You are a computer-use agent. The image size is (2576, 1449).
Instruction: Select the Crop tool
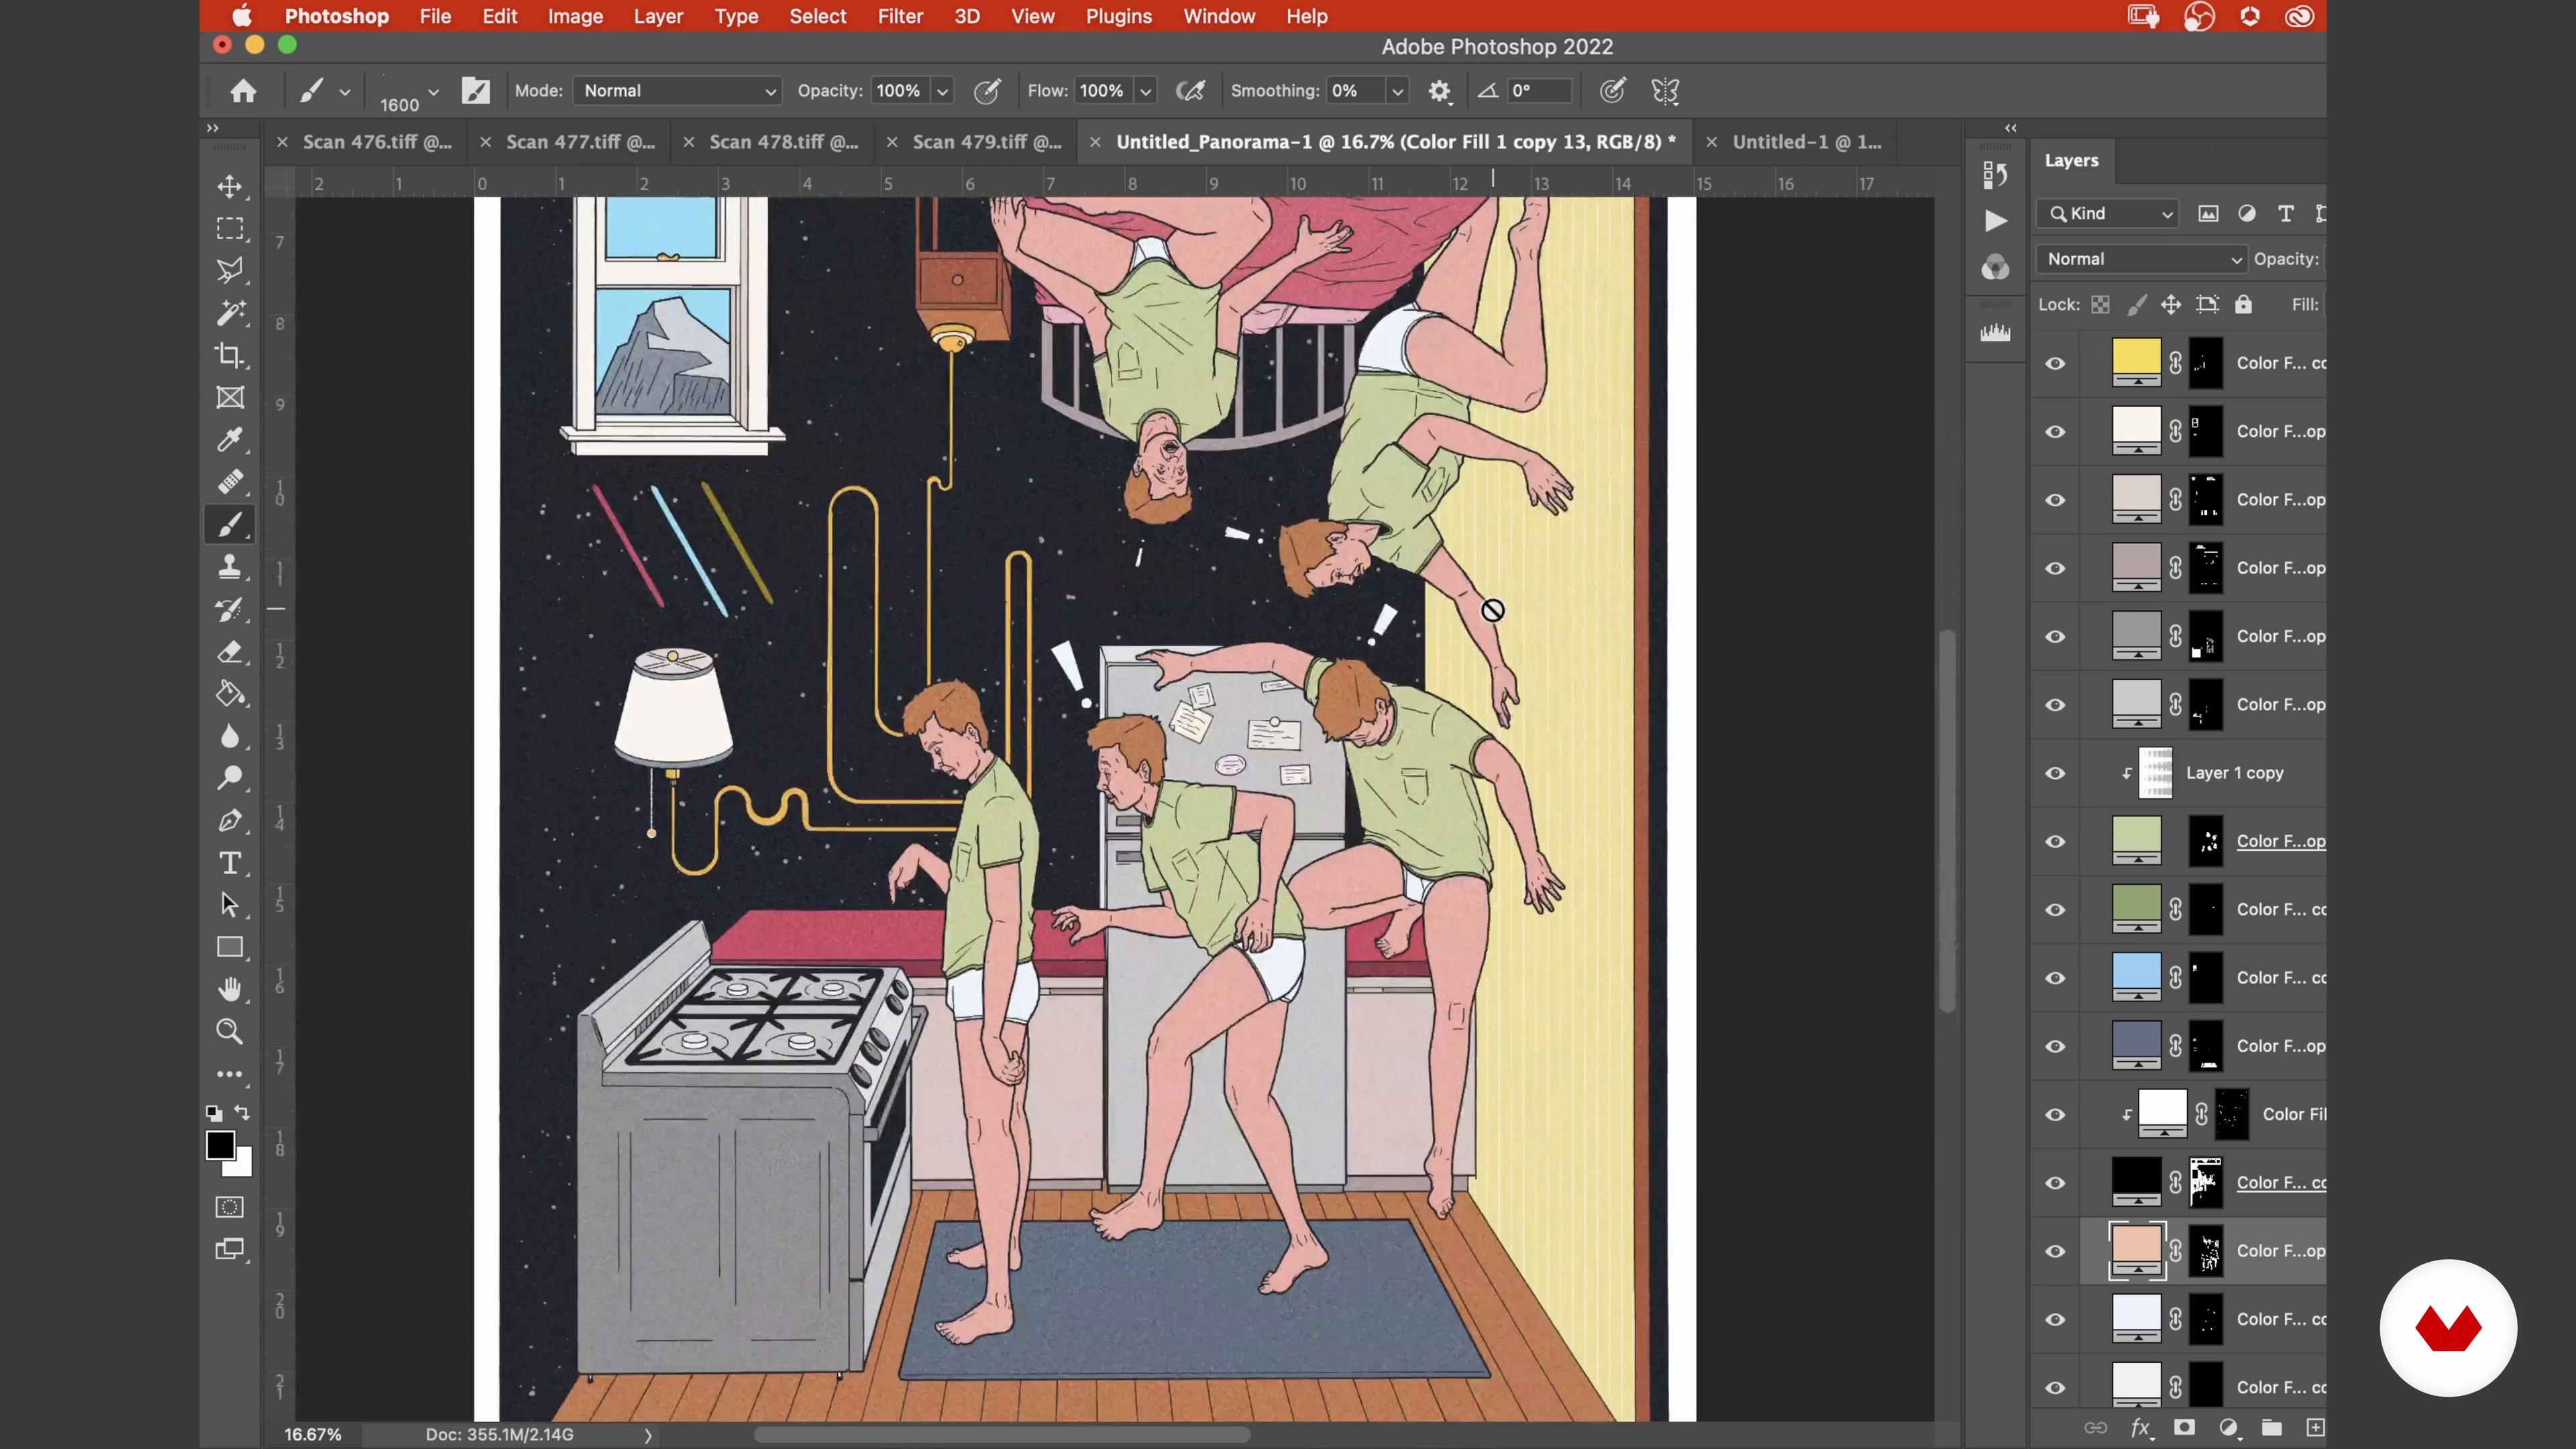[230, 355]
